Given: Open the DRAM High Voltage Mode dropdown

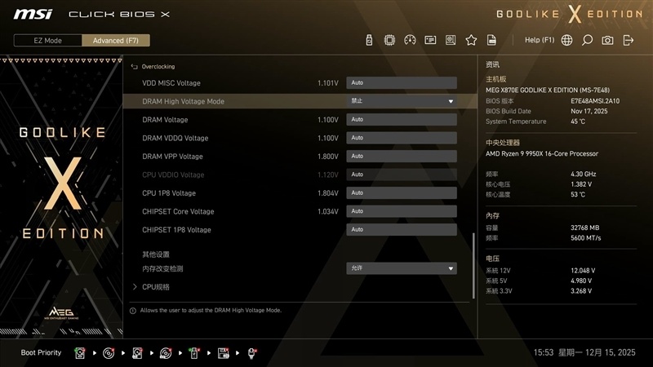Looking at the screenshot, I should tap(402, 101).
